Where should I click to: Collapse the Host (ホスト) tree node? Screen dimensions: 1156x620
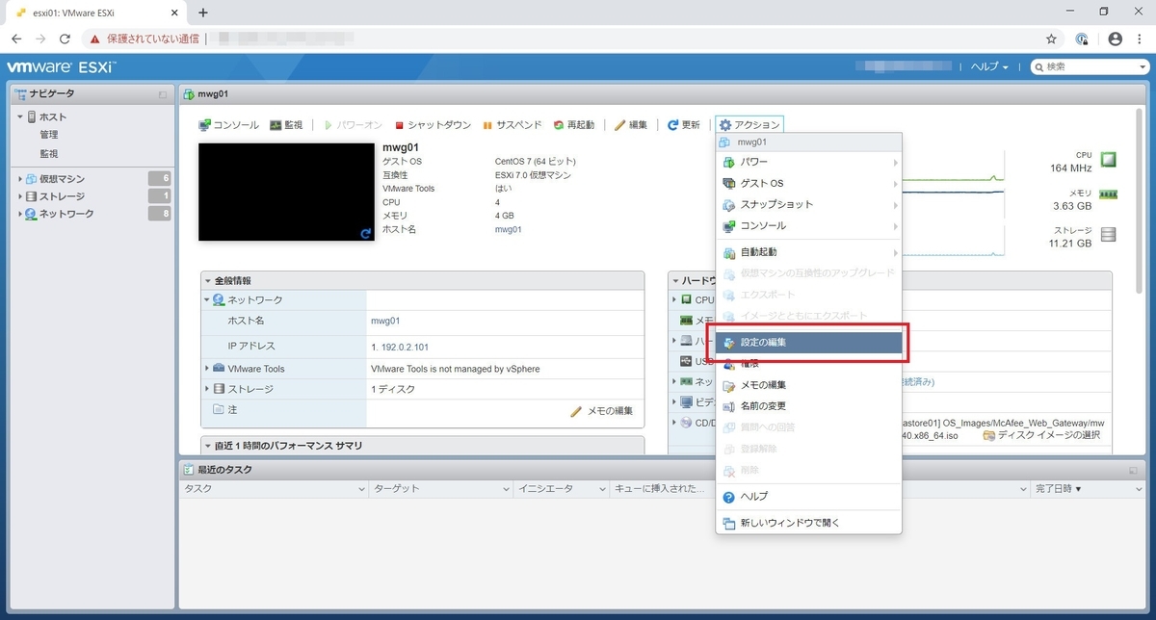pos(20,117)
